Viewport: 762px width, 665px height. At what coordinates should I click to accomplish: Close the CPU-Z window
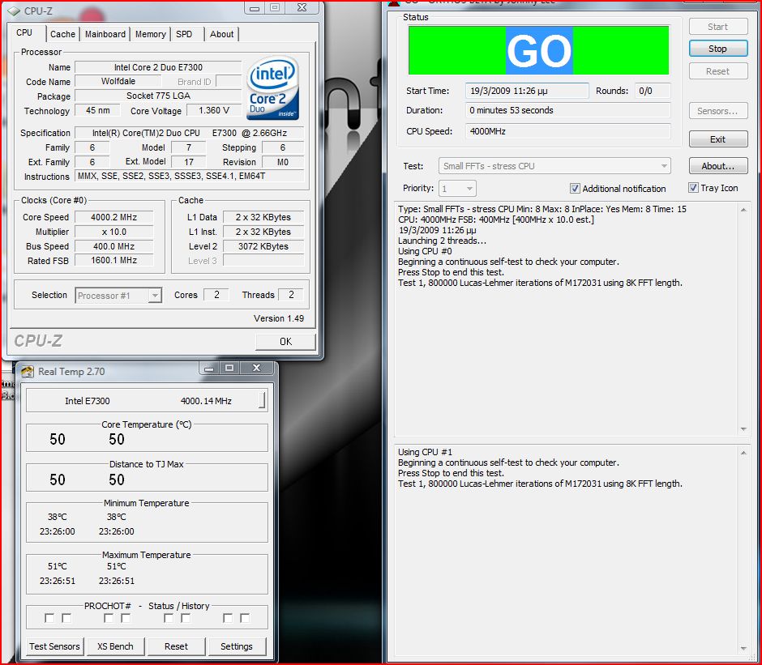coord(302,7)
